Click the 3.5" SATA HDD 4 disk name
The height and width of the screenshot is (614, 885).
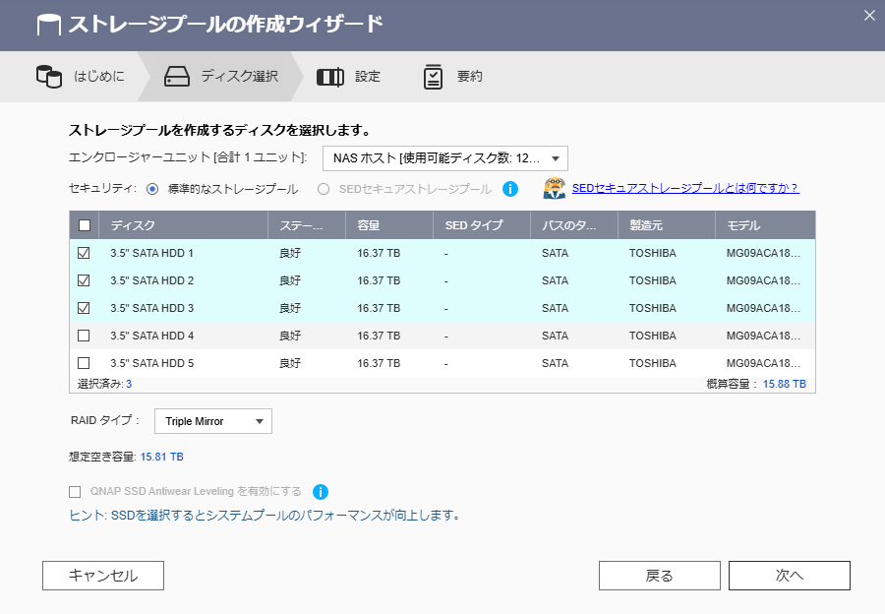[151, 336]
